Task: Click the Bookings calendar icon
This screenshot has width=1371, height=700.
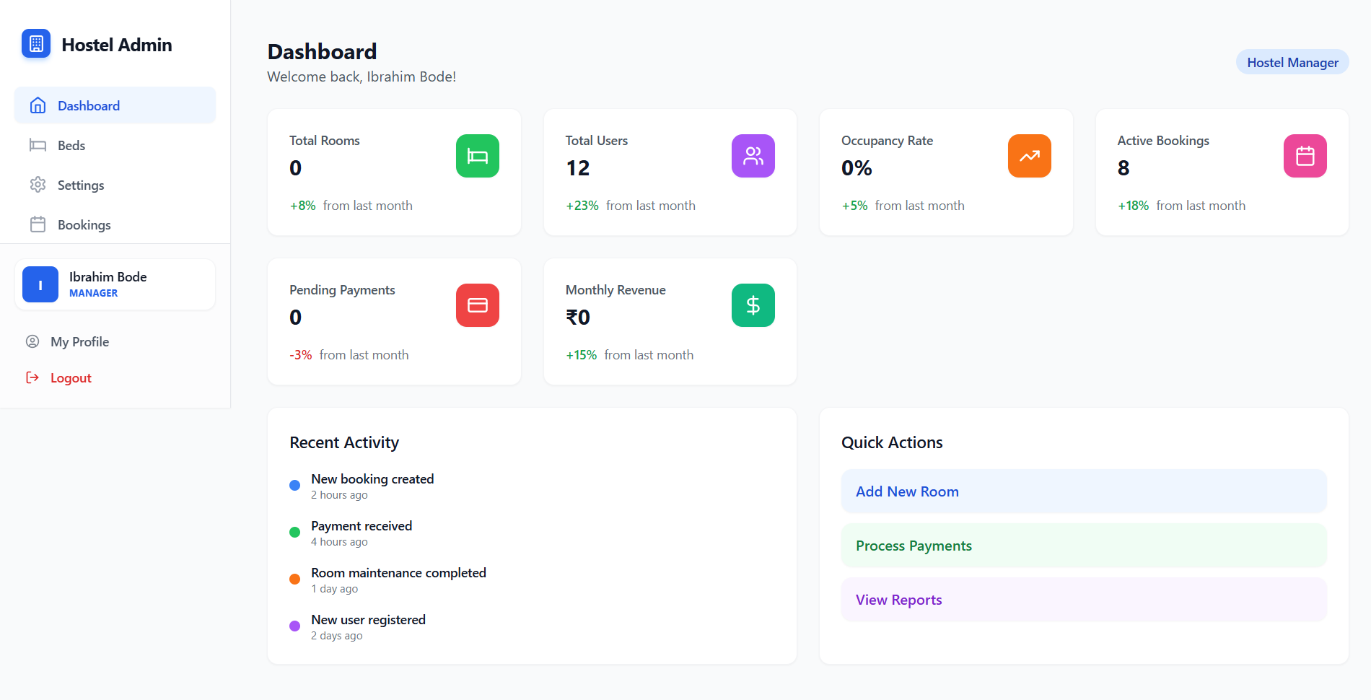Action: pos(38,224)
